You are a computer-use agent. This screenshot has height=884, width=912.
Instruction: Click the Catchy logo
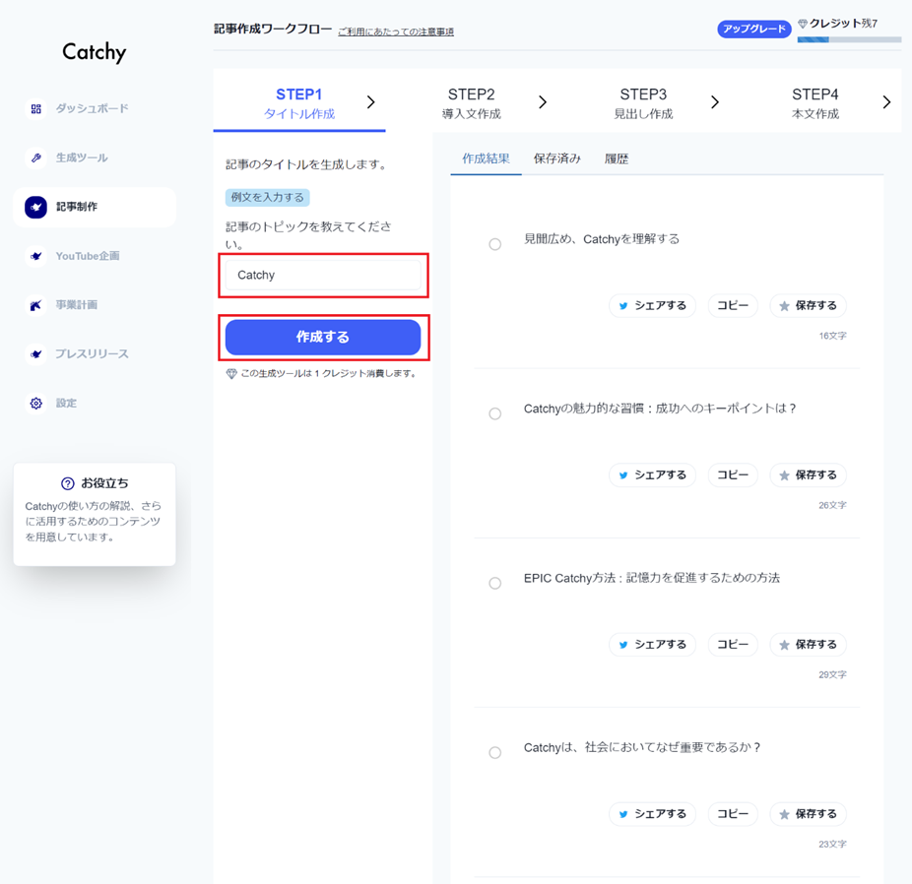(x=95, y=52)
